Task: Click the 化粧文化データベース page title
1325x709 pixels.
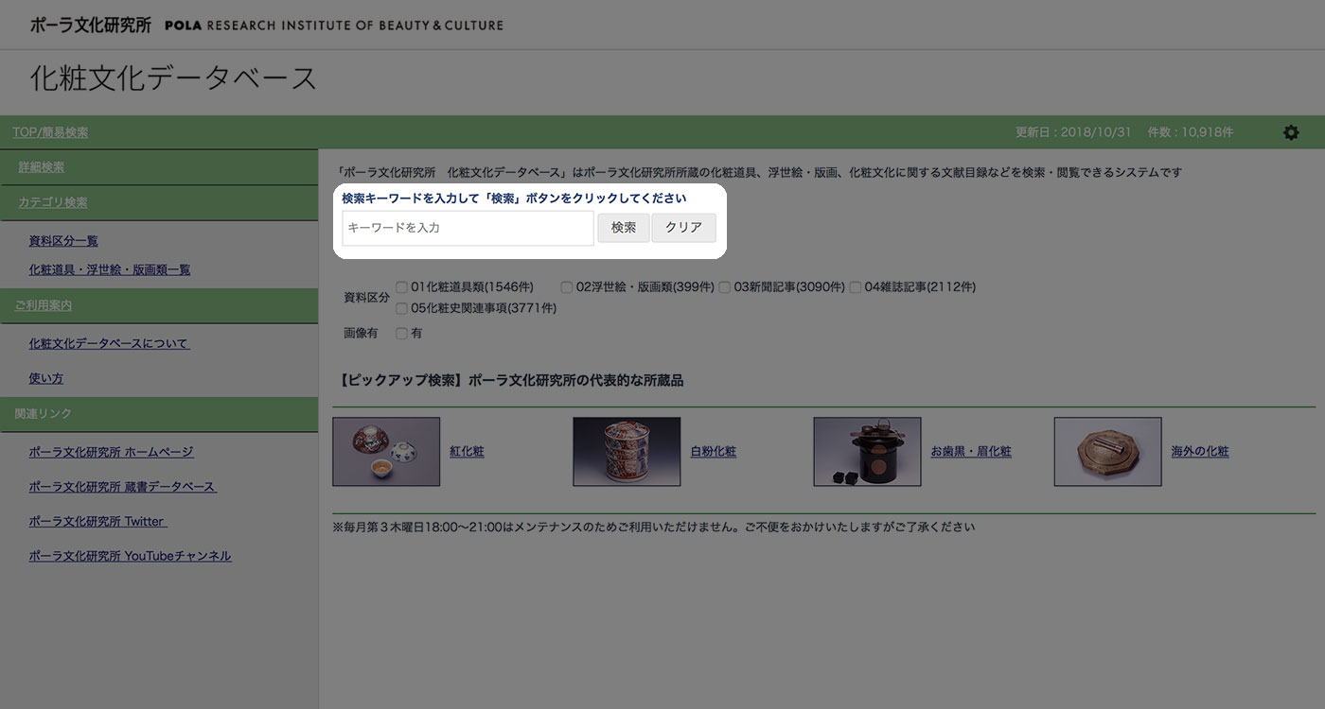Action: point(173,78)
